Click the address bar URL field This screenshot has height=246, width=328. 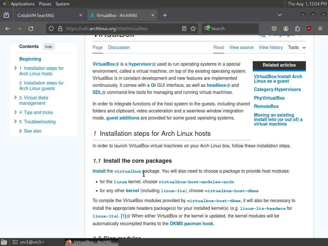click(122, 29)
